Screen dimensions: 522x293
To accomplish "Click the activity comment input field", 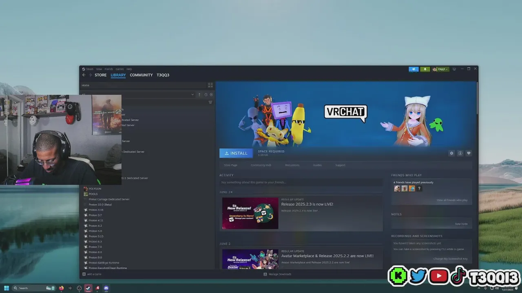I will (x=301, y=182).
